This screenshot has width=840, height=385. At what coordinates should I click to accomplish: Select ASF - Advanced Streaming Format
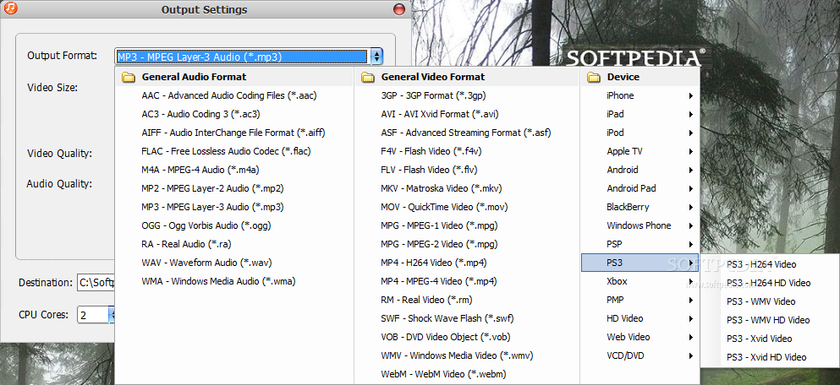[465, 133]
